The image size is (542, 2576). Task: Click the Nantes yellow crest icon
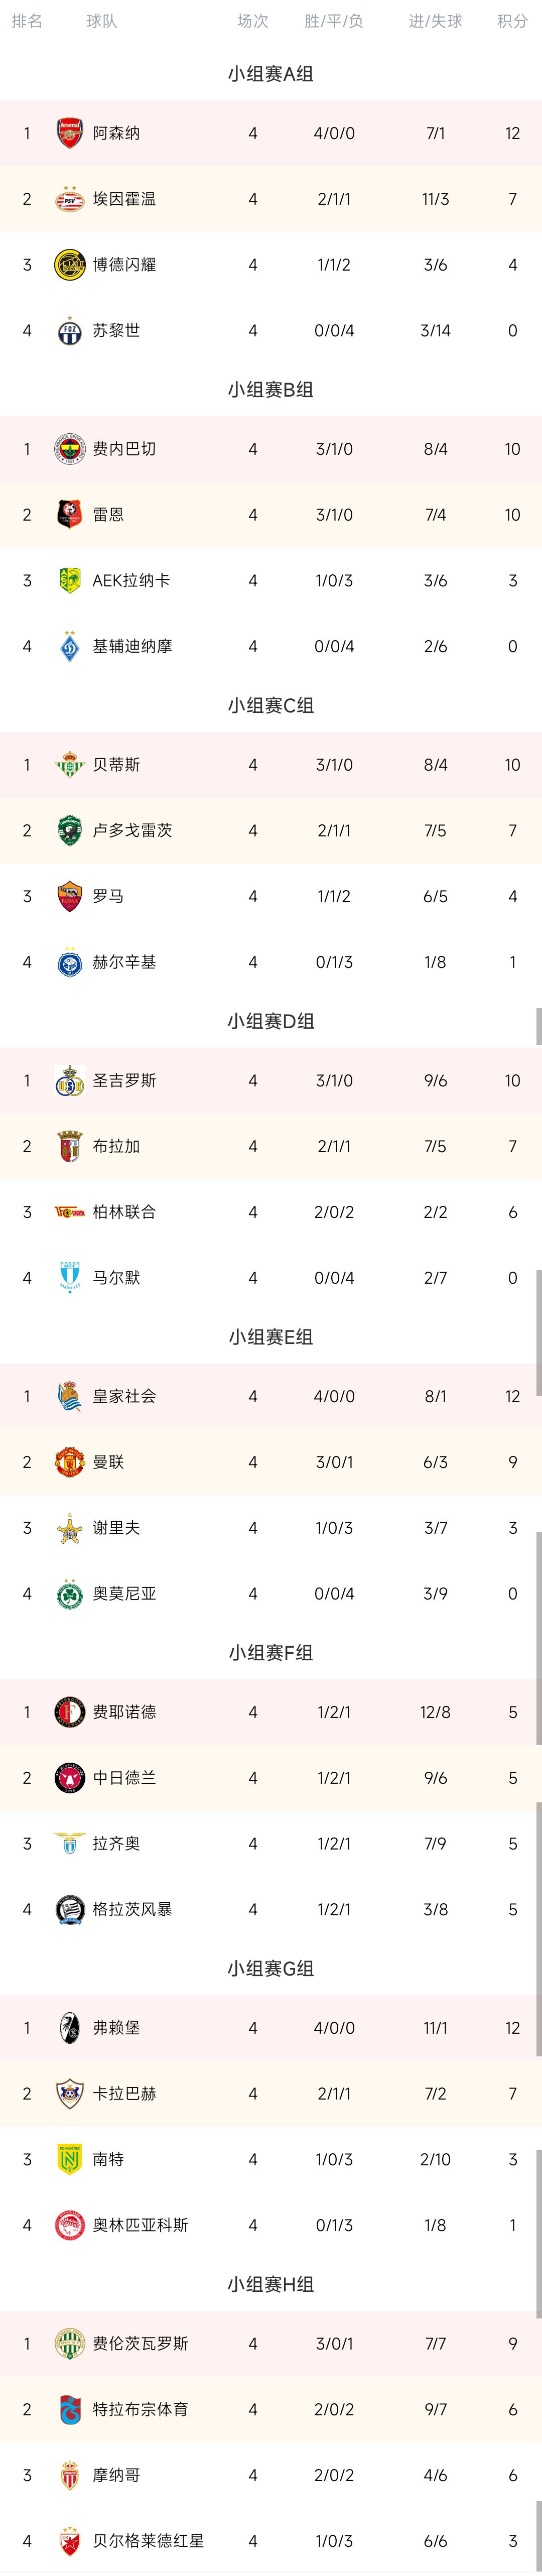coord(69,2159)
